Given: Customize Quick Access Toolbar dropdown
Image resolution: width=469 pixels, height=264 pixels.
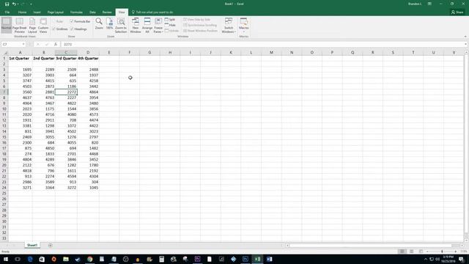Looking at the screenshot, I should pyautogui.click(x=31, y=4).
